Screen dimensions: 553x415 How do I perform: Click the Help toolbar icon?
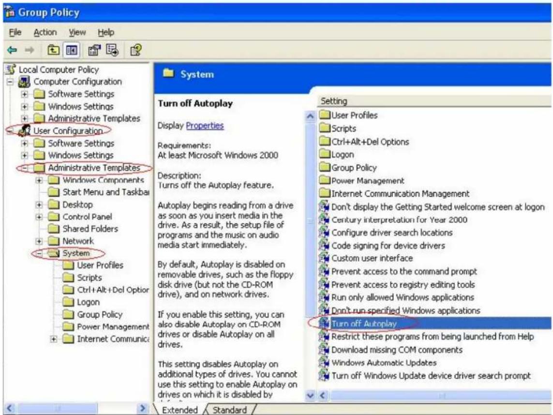[x=136, y=50]
